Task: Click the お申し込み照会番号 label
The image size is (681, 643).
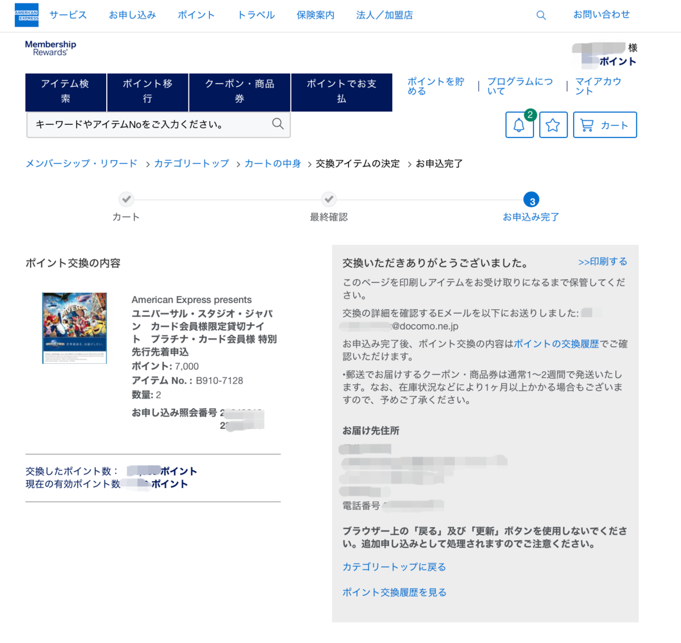Action: click(x=174, y=413)
